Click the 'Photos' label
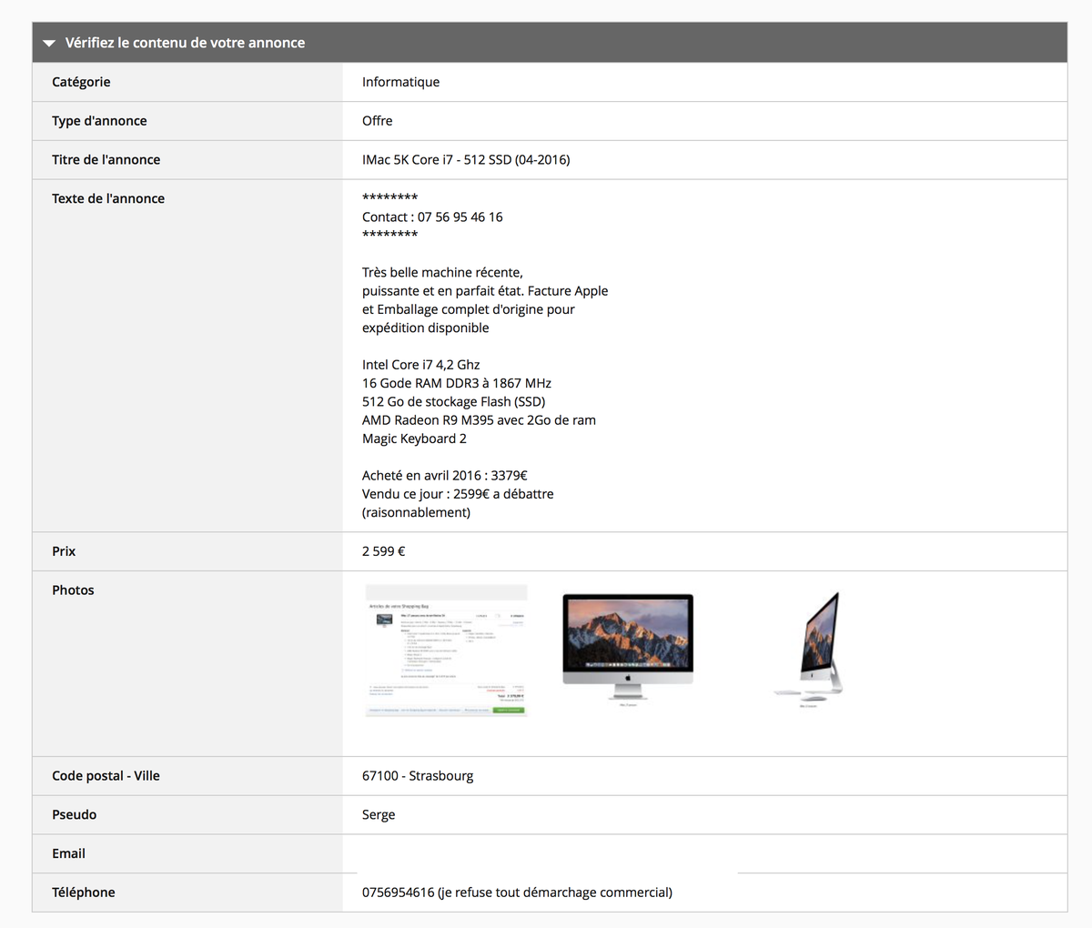Screen dimensions: 1092x928 (73, 590)
